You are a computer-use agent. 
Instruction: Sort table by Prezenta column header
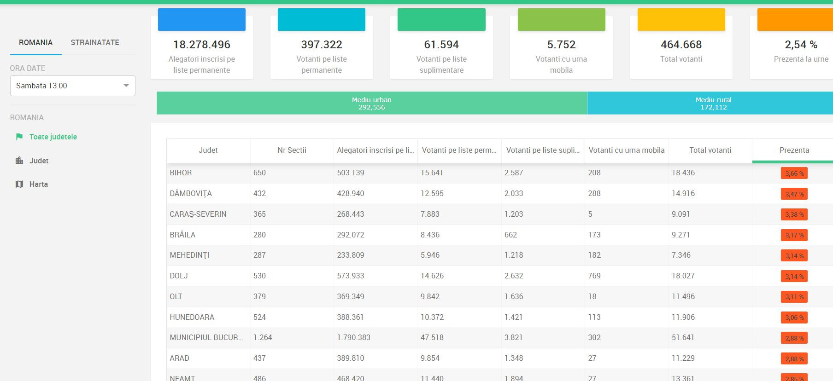pyautogui.click(x=794, y=150)
